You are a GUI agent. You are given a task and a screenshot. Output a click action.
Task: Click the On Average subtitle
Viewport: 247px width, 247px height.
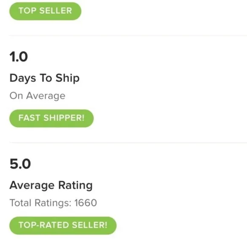[x=37, y=96]
